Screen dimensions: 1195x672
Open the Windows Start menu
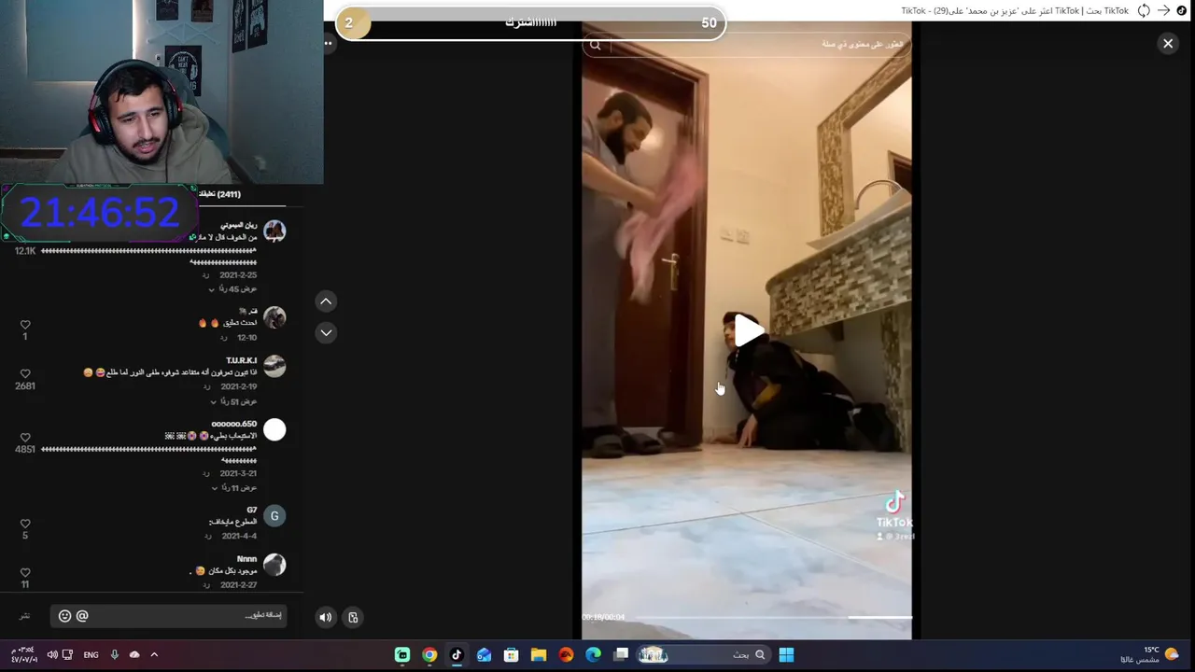coord(786,655)
